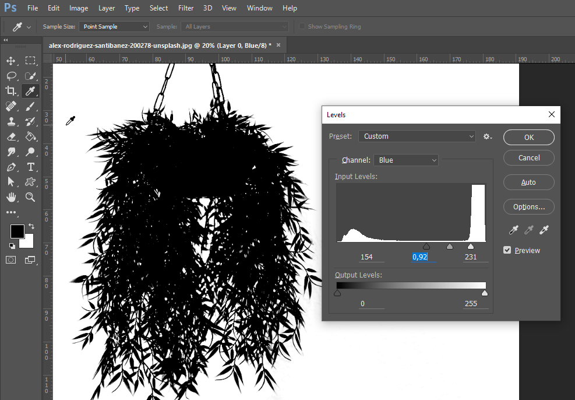Click the white point eyedropper in Levels
Image resolution: width=575 pixels, height=400 pixels.
(544, 230)
